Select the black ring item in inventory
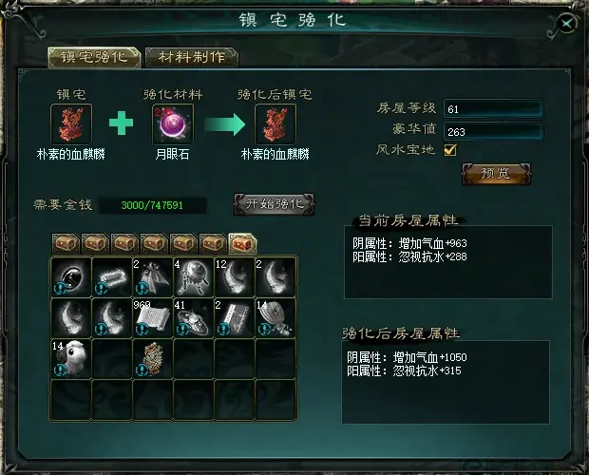Viewport: 589px width, 475px height. [71, 276]
